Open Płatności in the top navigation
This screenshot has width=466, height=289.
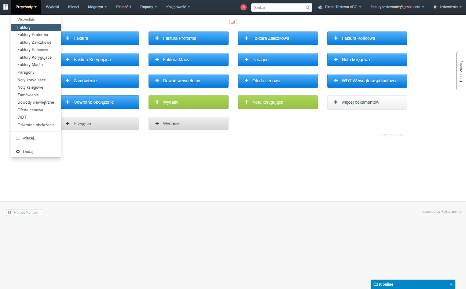pyautogui.click(x=124, y=7)
